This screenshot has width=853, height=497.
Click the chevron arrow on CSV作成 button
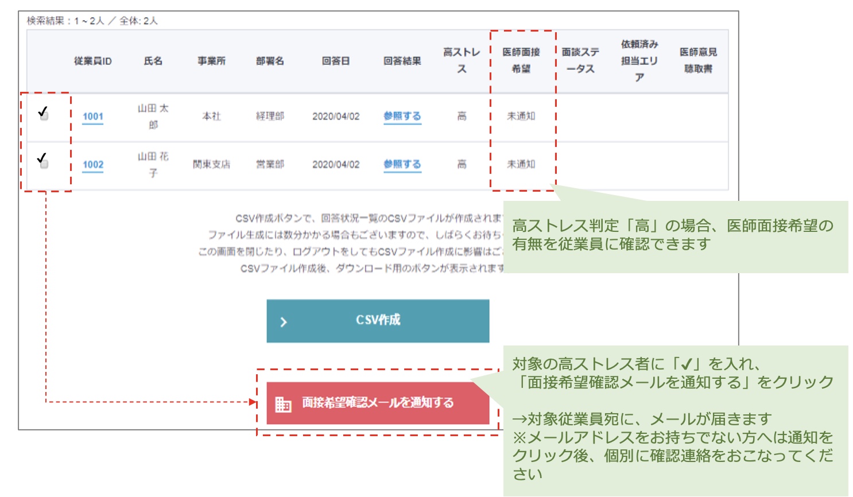click(x=284, y=322)
